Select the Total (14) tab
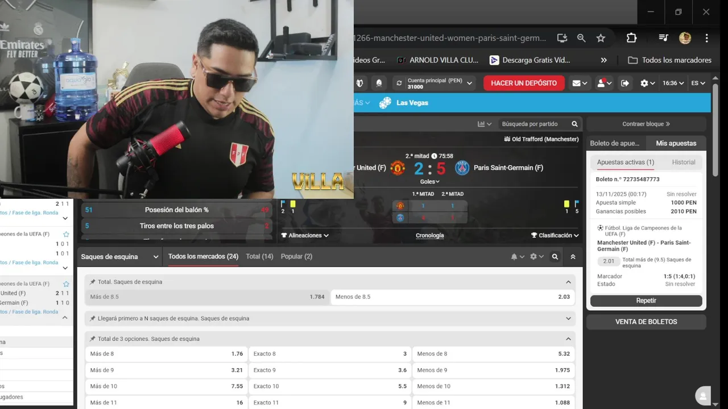 [259, 257]
